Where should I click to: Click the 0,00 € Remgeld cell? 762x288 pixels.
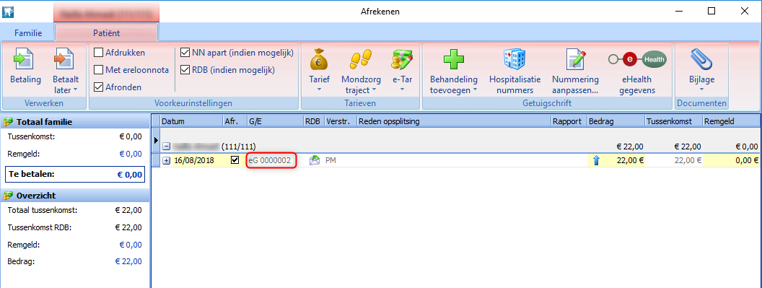[732, 160]
